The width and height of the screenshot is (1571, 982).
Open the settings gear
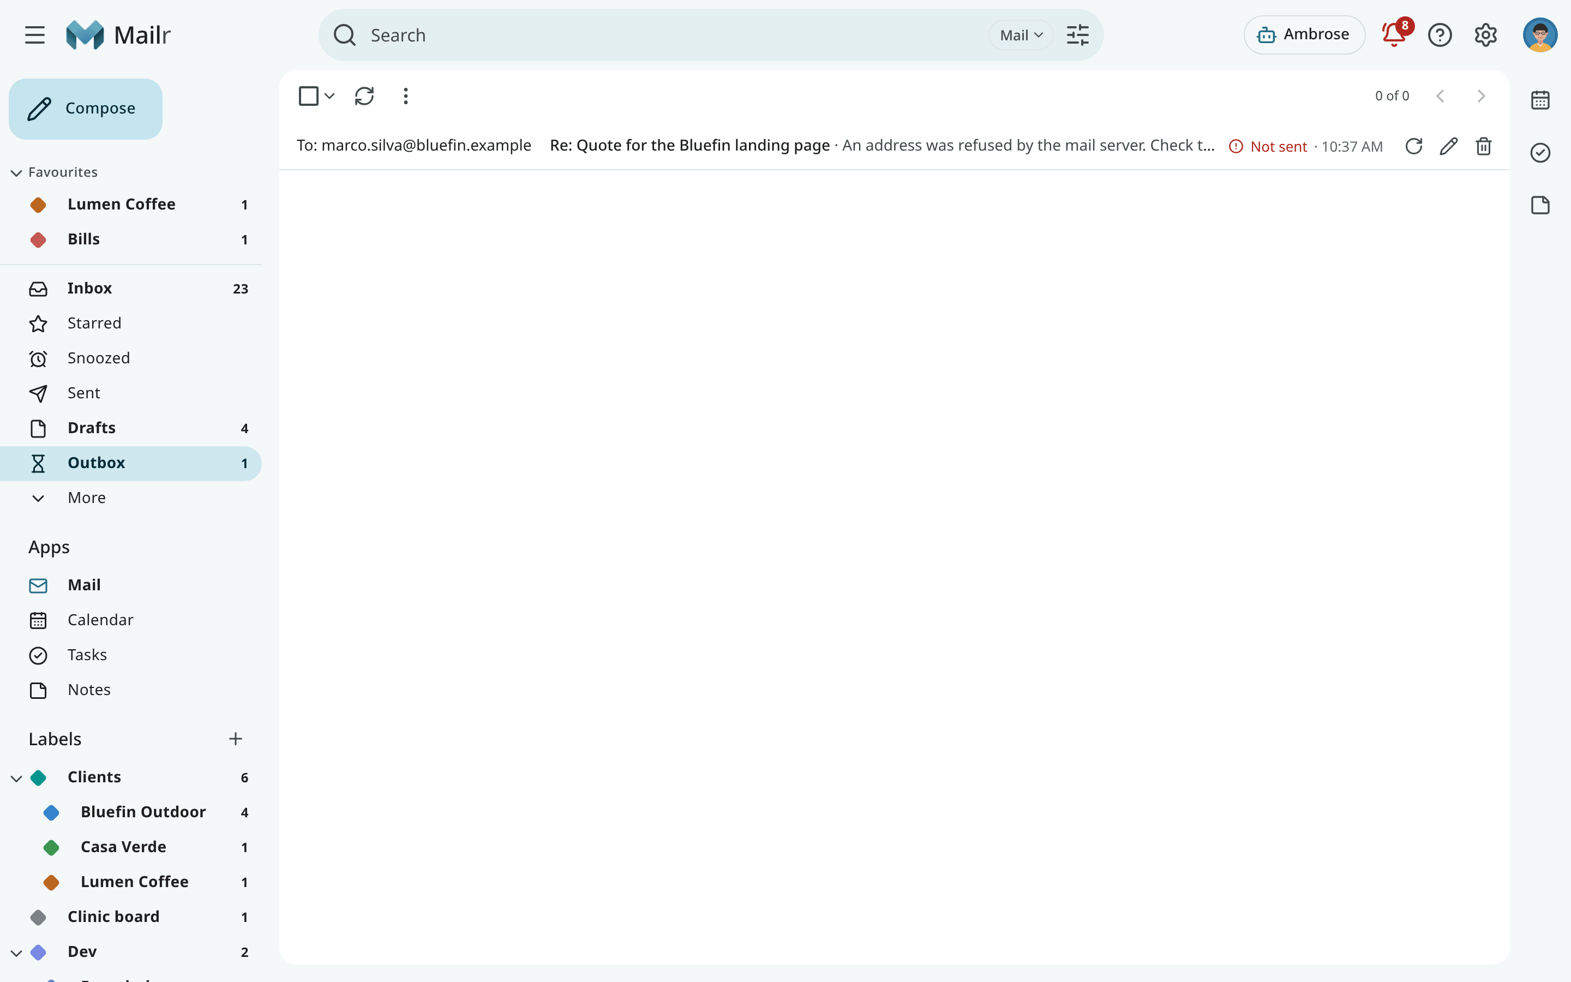(1485, 35)
